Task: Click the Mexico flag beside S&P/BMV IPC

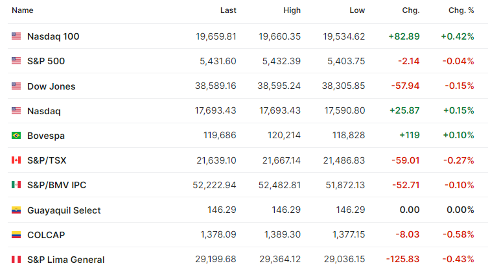Action: click(16, 185)
